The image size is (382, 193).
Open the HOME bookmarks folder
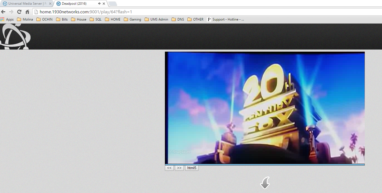tap(113, 19)
